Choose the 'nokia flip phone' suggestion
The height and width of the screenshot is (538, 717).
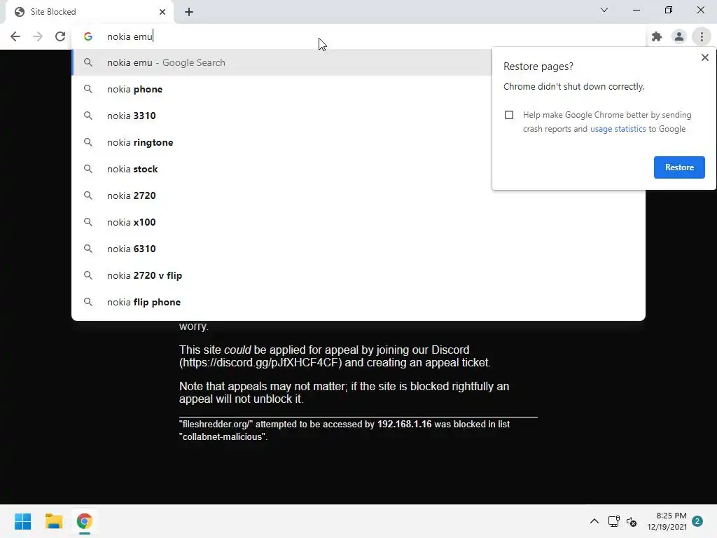click(358, 302)
